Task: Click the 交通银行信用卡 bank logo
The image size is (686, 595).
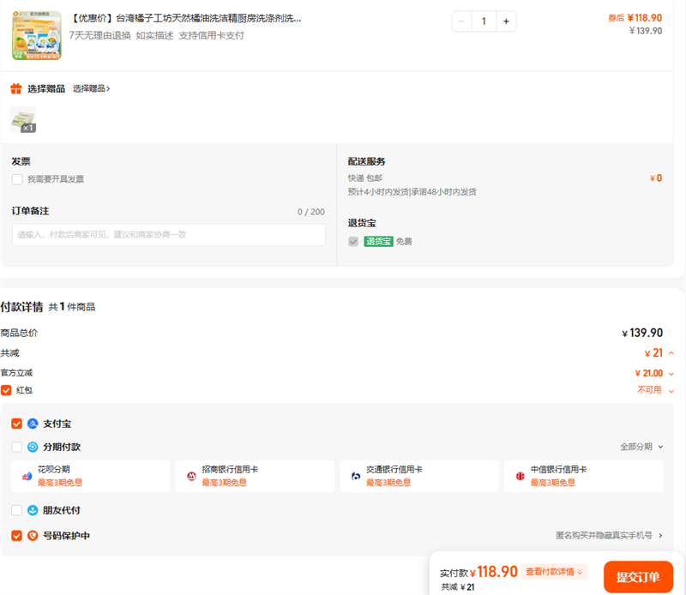Action: [356, 476]
